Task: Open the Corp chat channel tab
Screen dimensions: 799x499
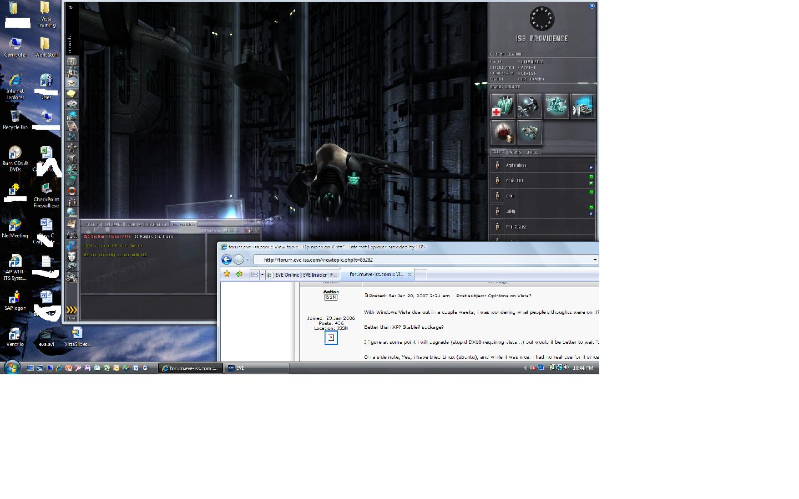Action: [x=134, y=224]
